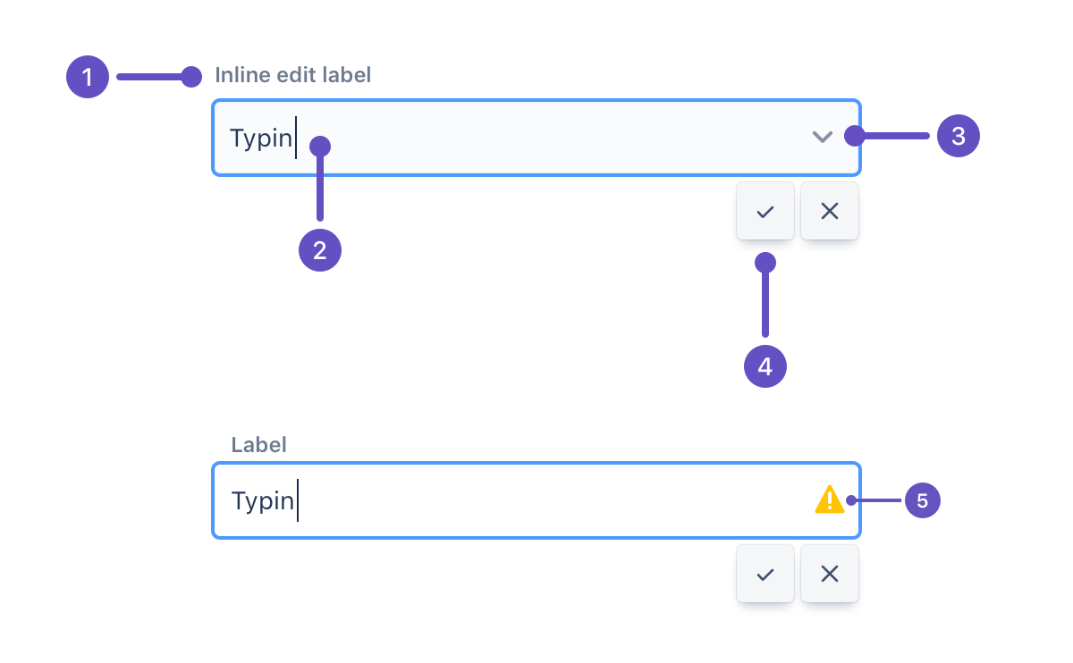Image resolution: width=1073 pixels, height=663 pixels.
Task: Click the "Label" text above the lower field
Action: click(259, 445)
